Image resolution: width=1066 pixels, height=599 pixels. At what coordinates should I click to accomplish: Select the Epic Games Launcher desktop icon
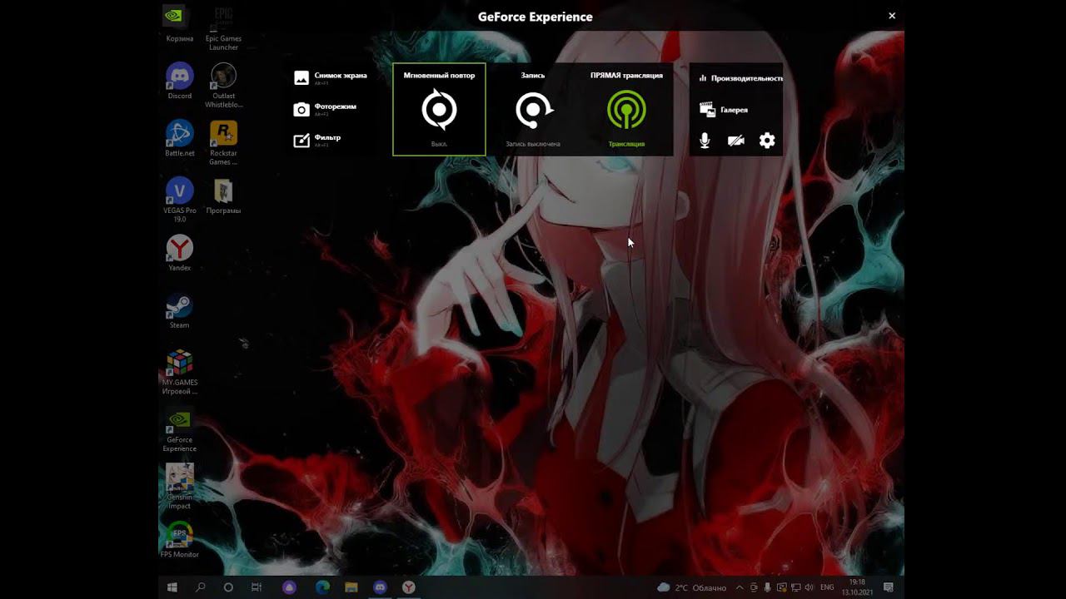click(223, 28)
